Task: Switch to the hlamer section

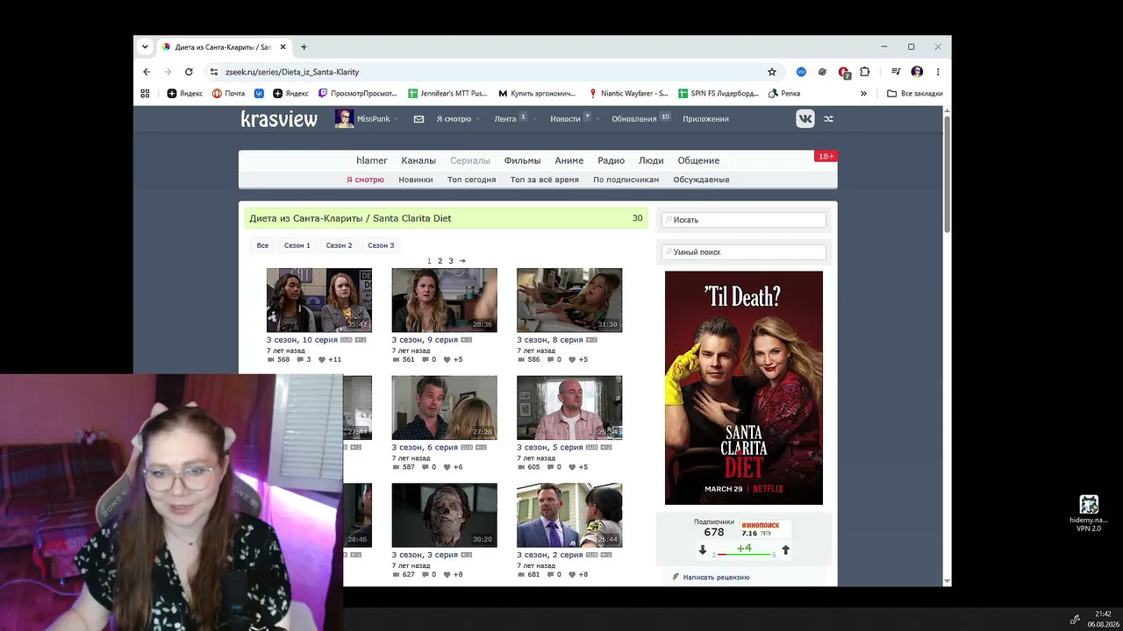Action: tap(372, 160)
